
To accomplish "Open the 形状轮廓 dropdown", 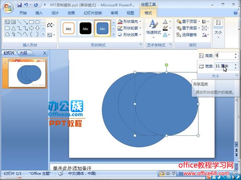I will pyautogui.click(x=129, y=28).
